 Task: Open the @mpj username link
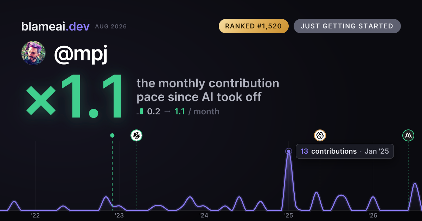81,55
